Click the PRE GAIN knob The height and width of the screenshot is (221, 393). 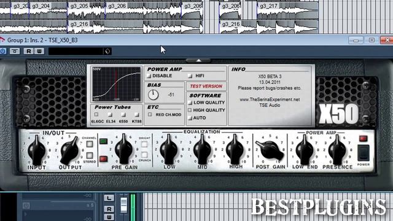[x=123, y=149]
